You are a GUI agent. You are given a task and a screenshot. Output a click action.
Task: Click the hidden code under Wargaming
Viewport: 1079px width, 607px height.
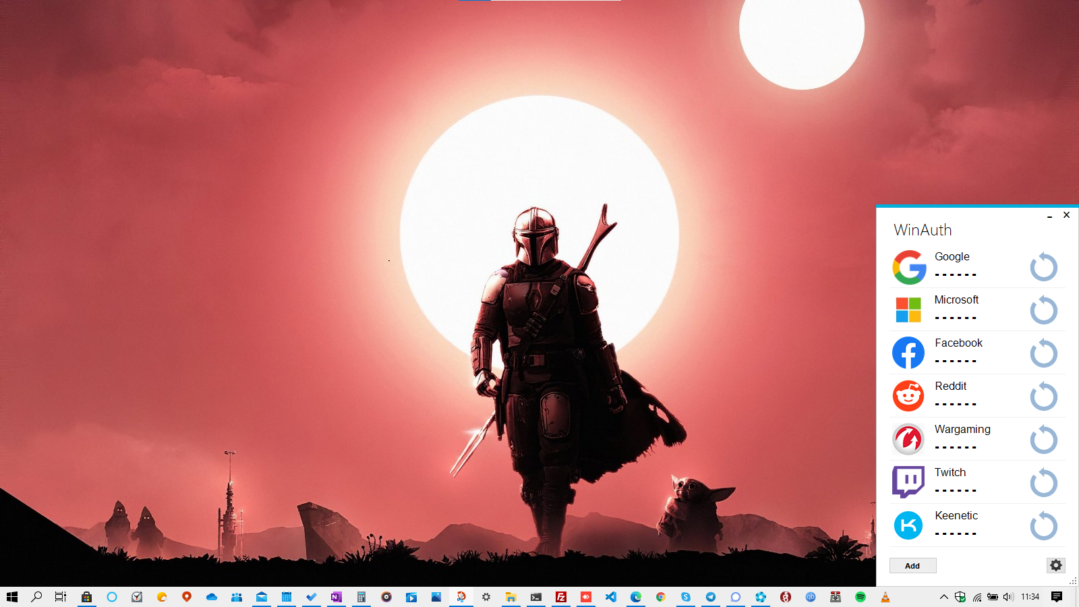pos(956,447)
